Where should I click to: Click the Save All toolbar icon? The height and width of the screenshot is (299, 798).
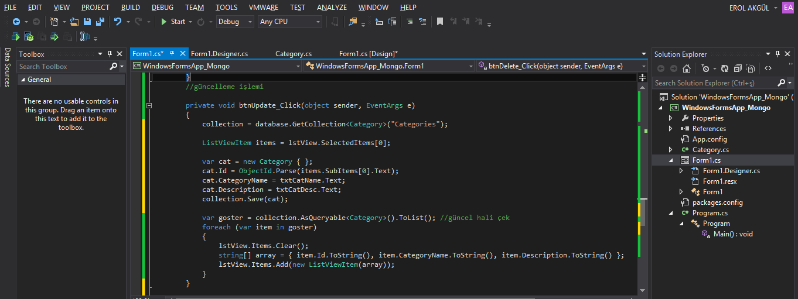click(x=100, y=22)
